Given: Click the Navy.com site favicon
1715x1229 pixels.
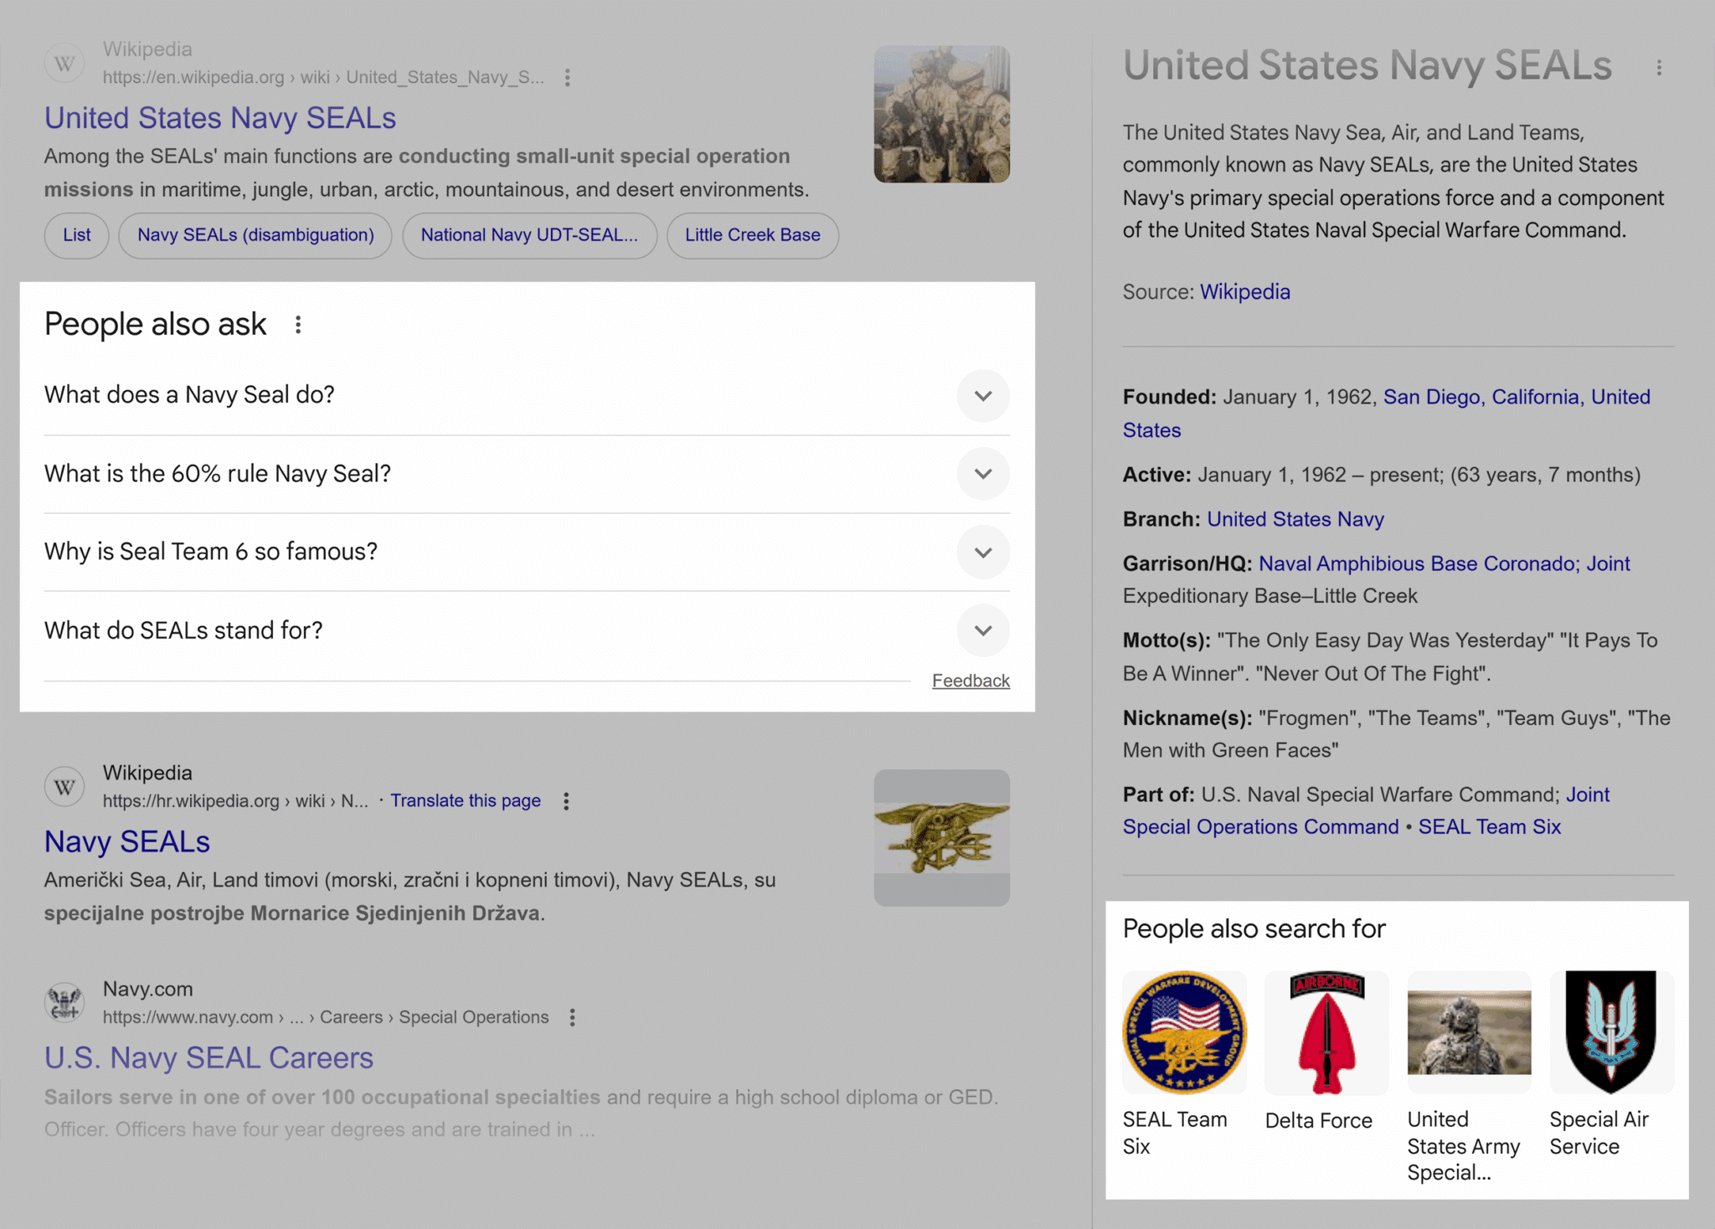Looking at the screenshot, I should point(64,1003).
